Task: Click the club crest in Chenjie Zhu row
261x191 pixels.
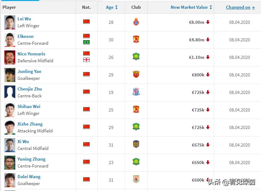Action: 136,92
